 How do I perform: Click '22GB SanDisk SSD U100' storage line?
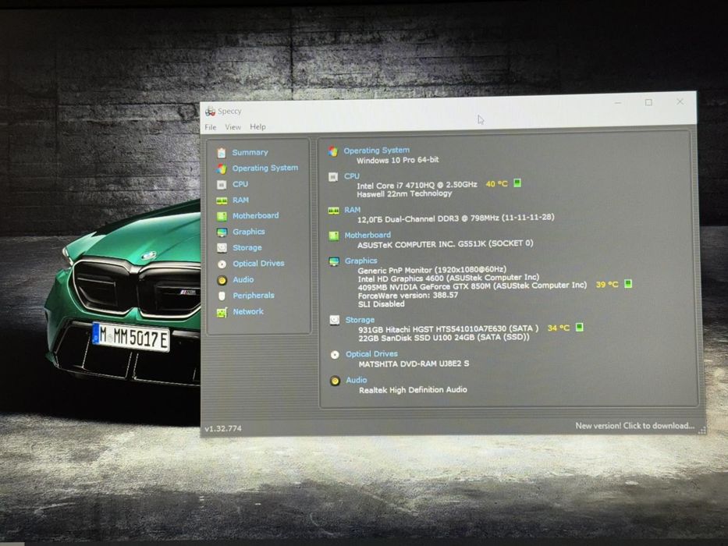[x=443, y=338]
